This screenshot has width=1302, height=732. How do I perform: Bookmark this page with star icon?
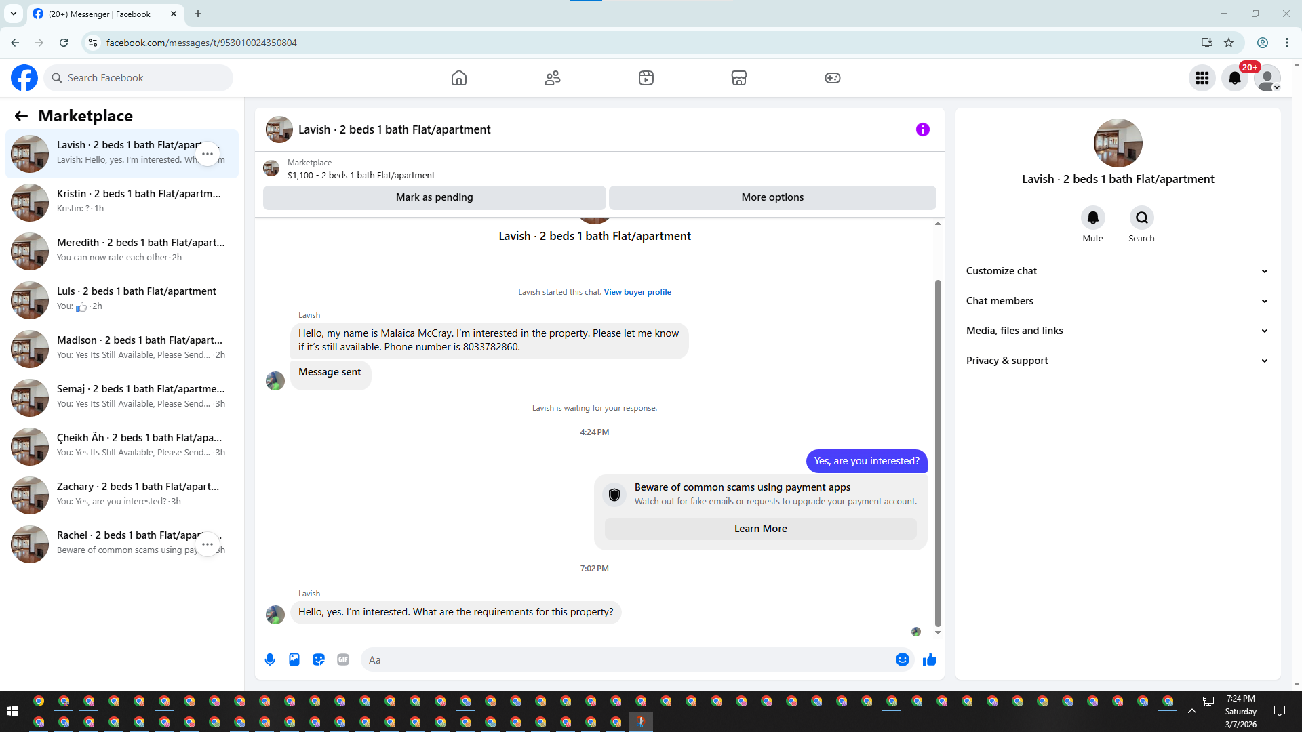coord(1229,43)
